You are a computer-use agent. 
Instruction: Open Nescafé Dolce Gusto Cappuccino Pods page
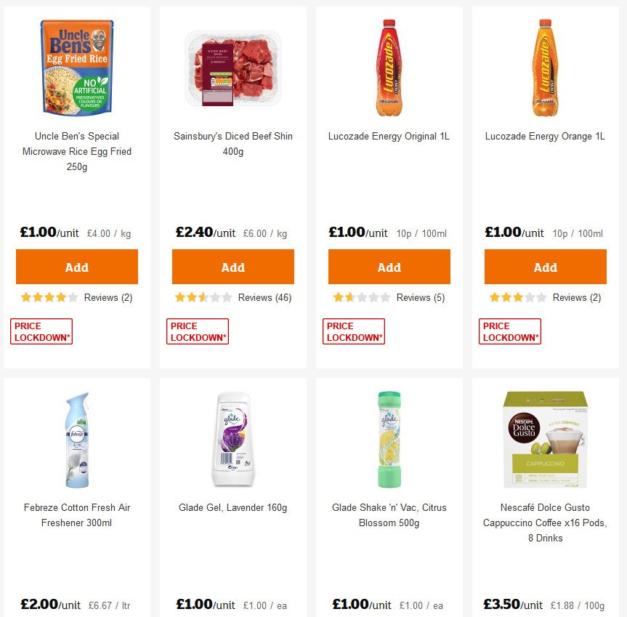point(545,522)
